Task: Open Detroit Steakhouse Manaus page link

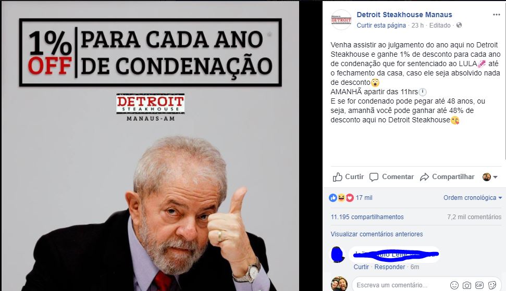Action: point(404,15)
